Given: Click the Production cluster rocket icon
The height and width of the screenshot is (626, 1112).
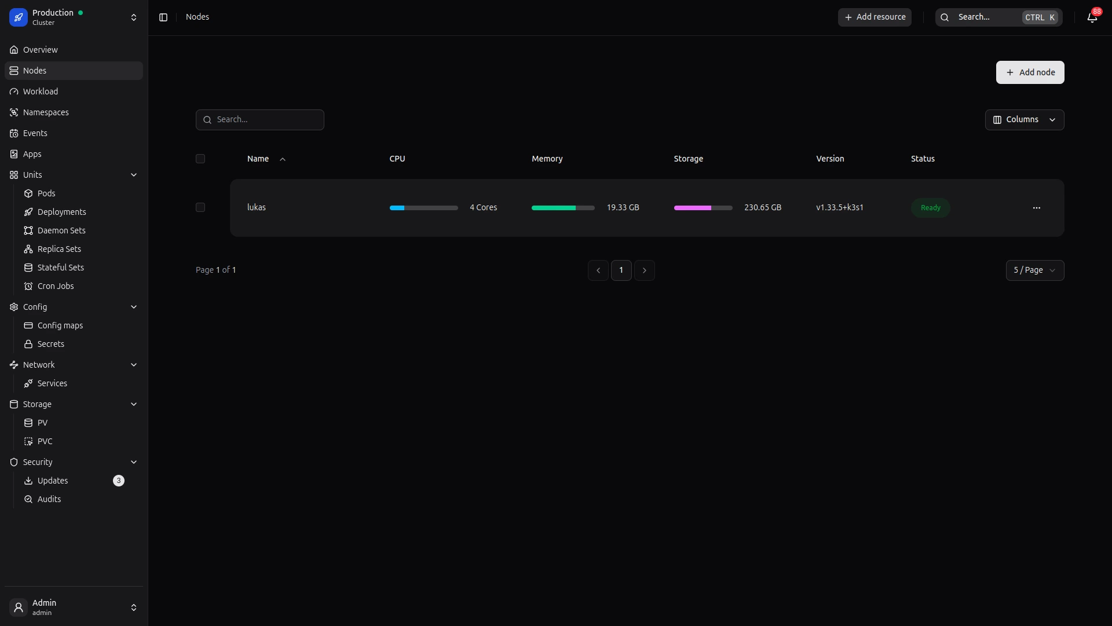Looking at the screenshot, I should pos(19,17).
